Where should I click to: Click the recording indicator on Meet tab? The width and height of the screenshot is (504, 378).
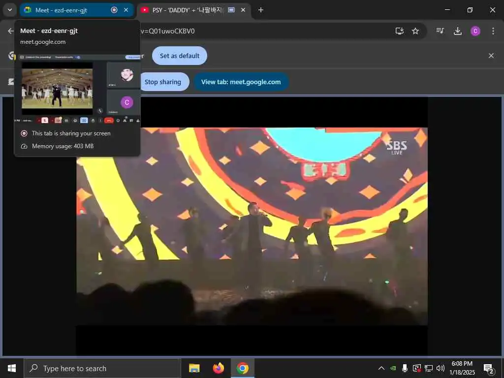click(114, 10)
